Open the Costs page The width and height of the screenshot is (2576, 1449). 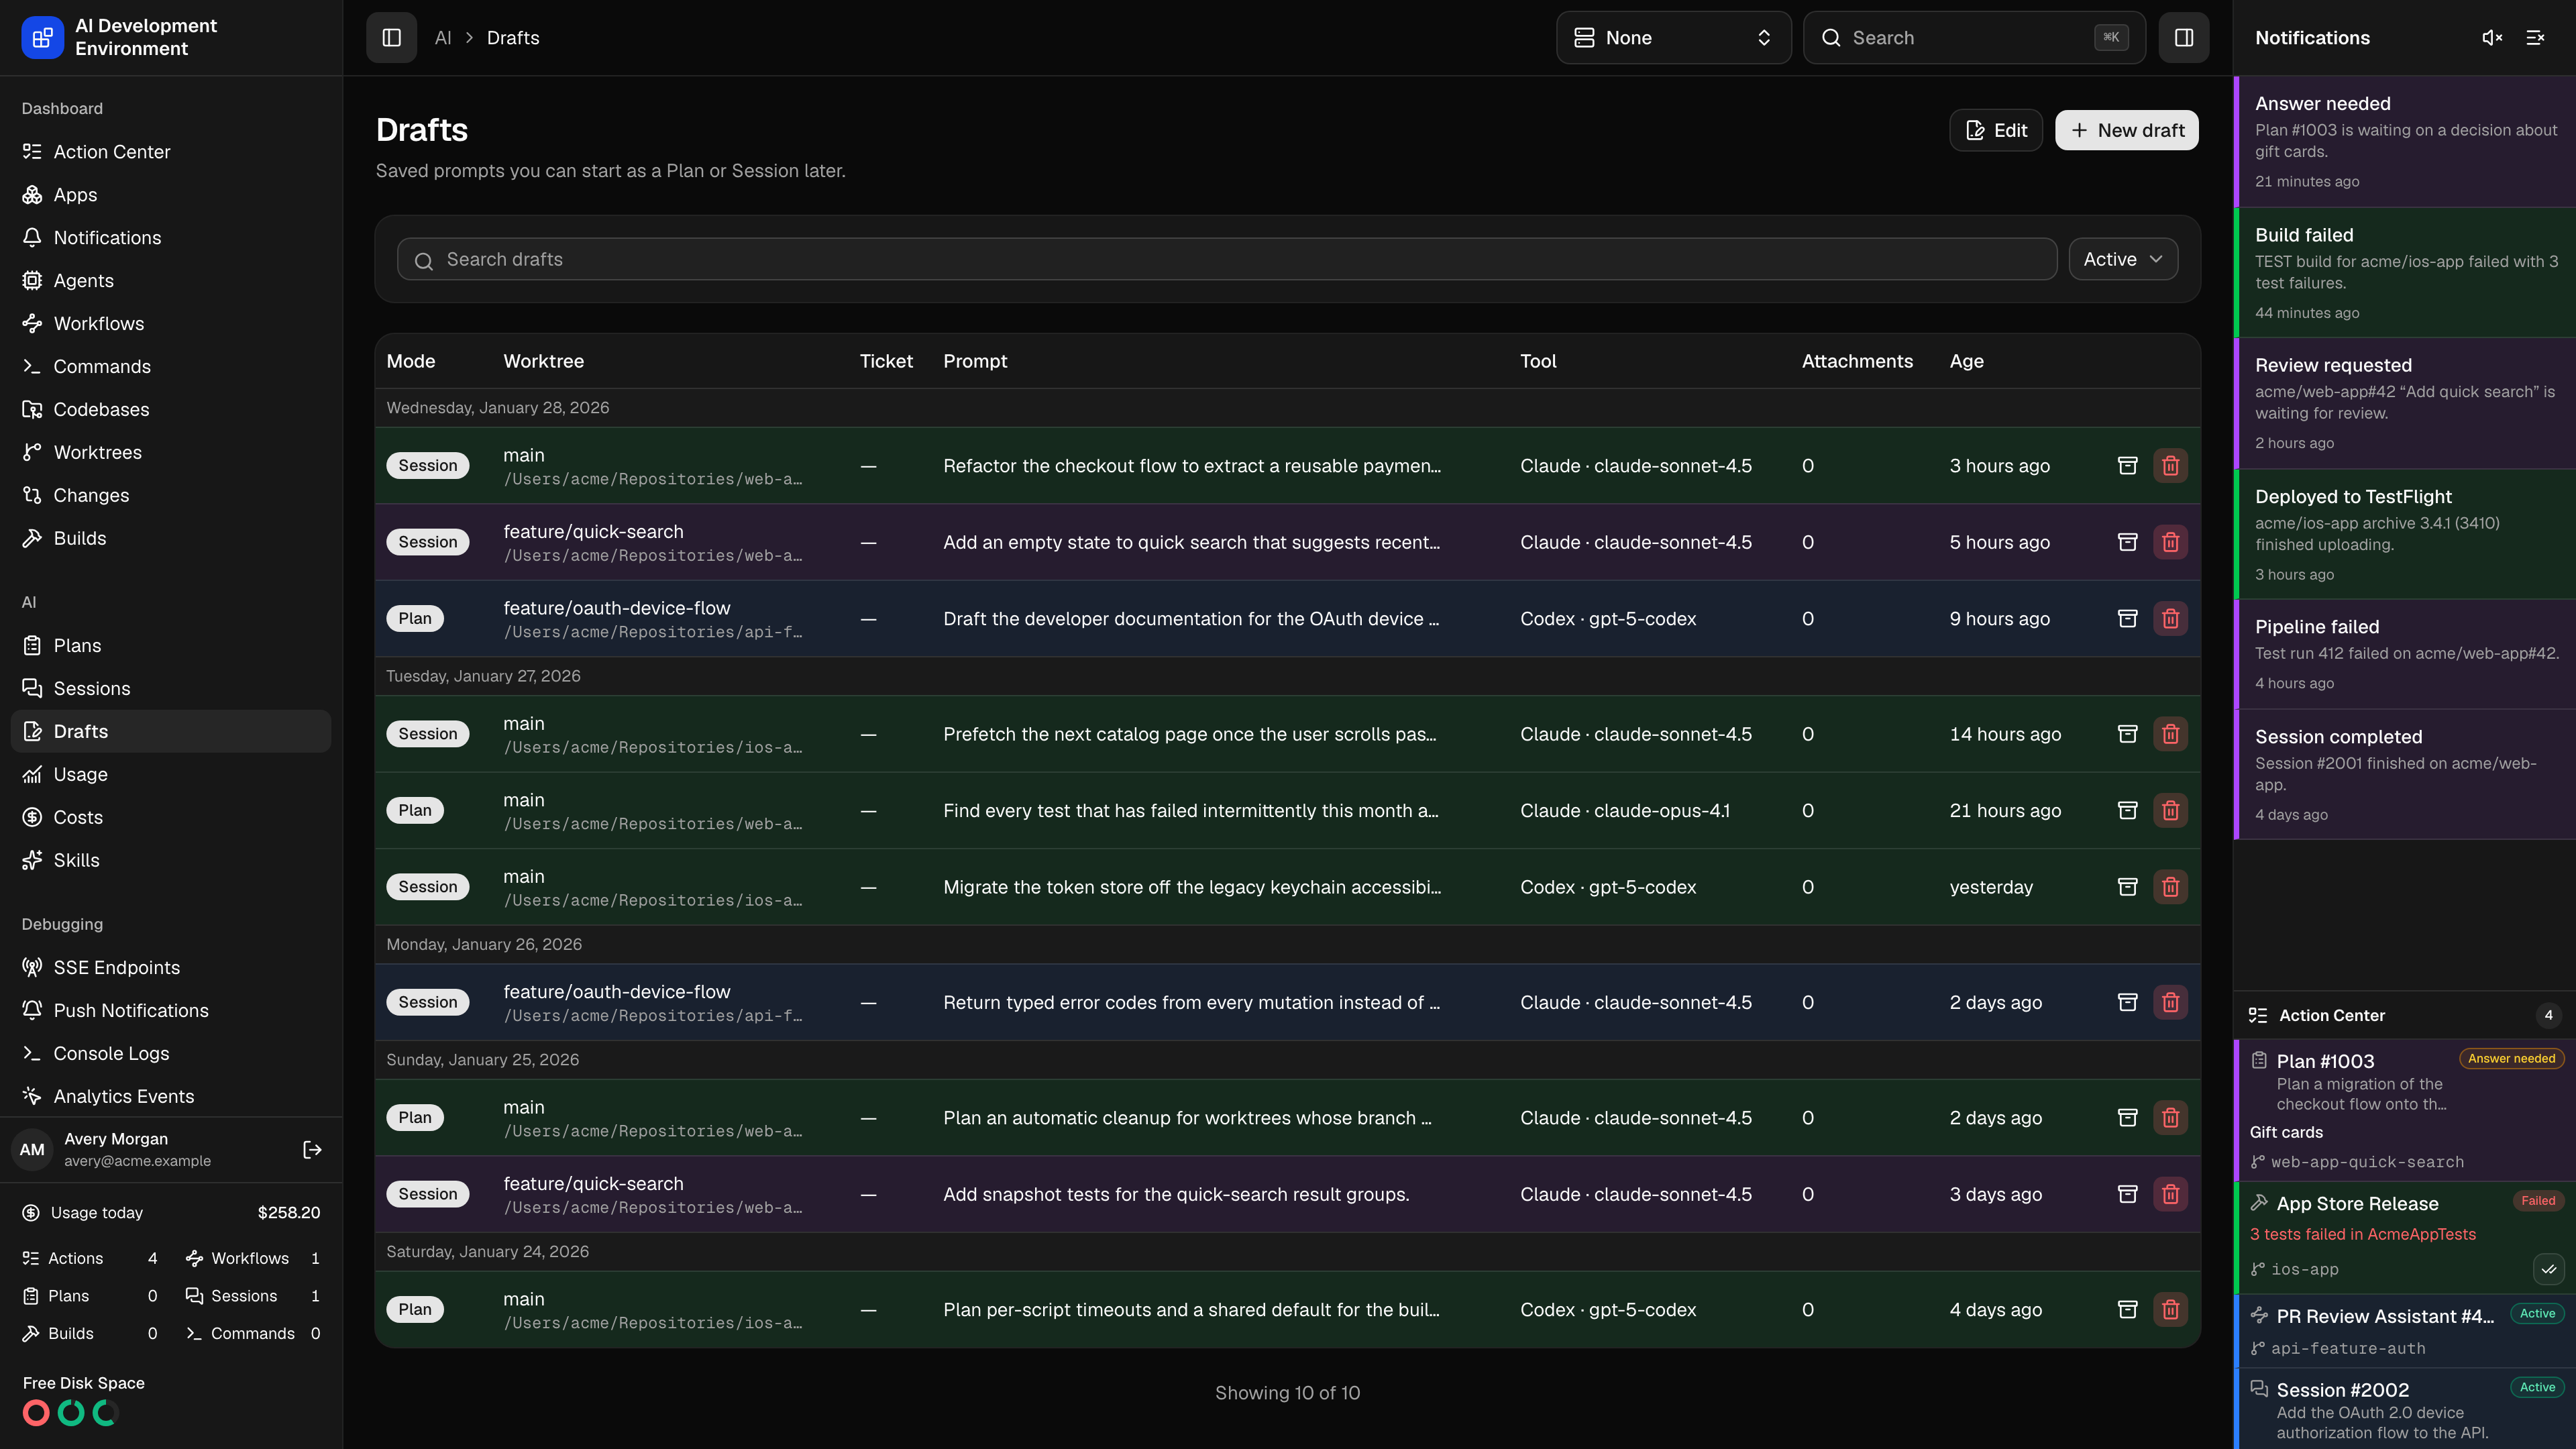point(171,818)
